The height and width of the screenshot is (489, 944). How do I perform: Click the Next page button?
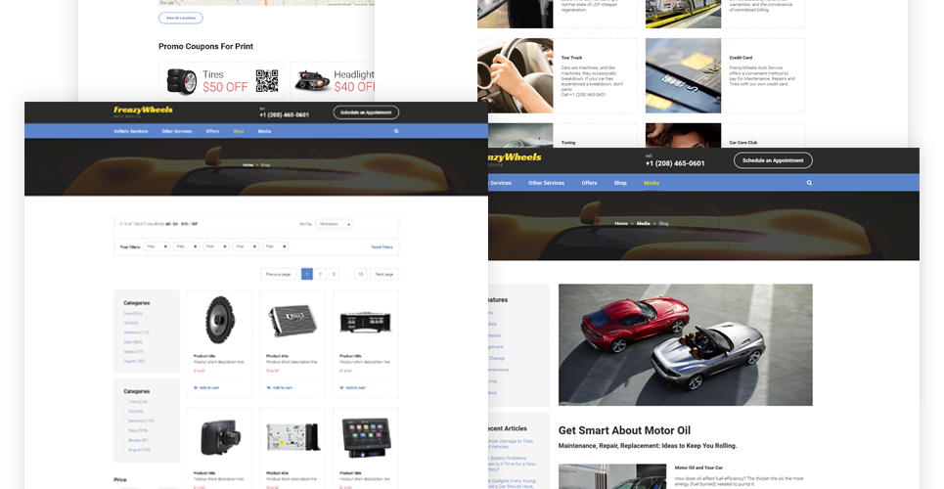tap(384, 274)
